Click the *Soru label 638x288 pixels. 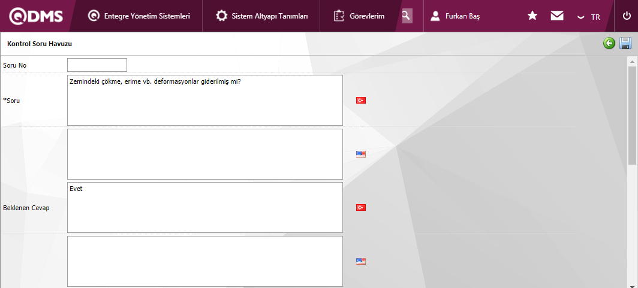[x=11, y=101]
